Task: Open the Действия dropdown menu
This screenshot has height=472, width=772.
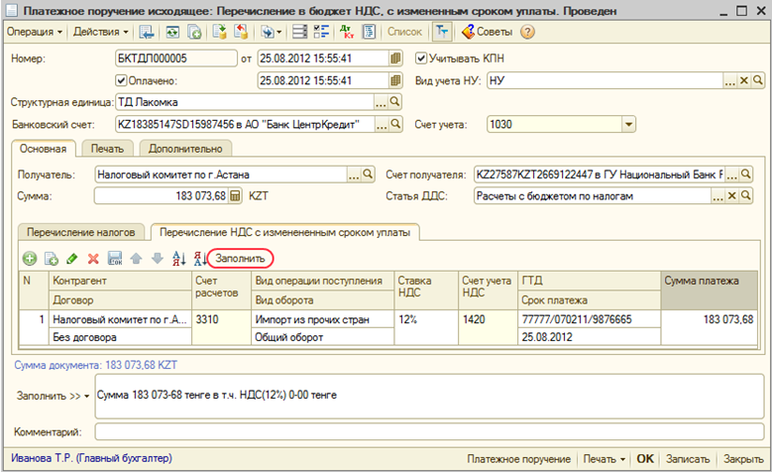Action: click(x=99, y=32)
